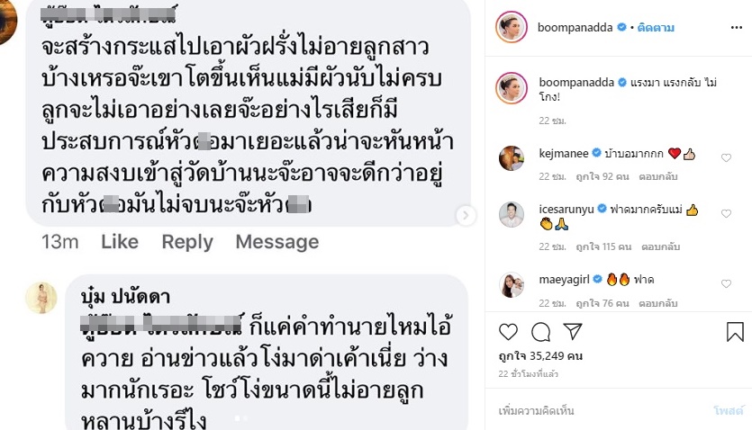Viewport: 752px width, 430px height.
Task: Click ตอบกลับ under maeyagirl's comment
Action: tap(658, 303)
